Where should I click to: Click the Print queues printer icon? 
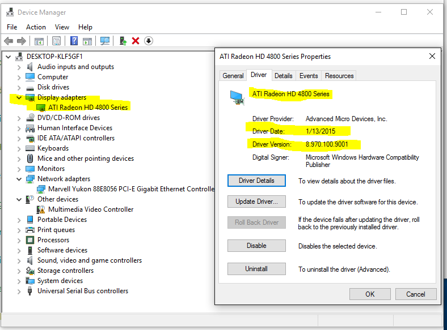click(x=30, y=230)
